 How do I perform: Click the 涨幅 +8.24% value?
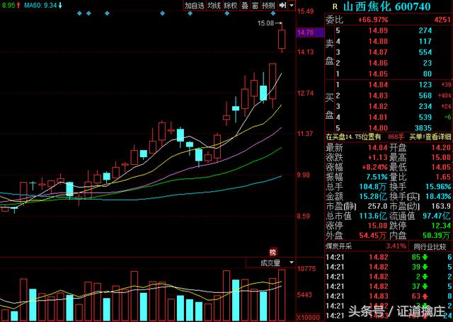pyautogui.click(x=374, y=167)
